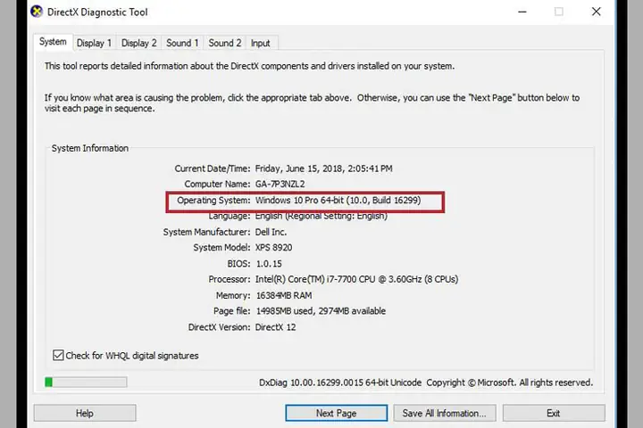Switch to the System tab

tap(53, 42)
